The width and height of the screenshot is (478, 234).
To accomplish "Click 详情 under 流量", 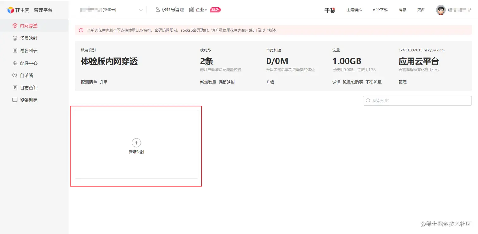I will [336, 82].
